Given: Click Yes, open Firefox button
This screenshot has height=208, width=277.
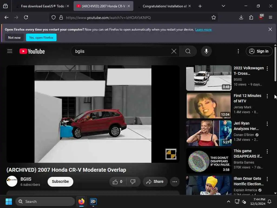Looking at the screenshot, I should (x=41, y=37).
